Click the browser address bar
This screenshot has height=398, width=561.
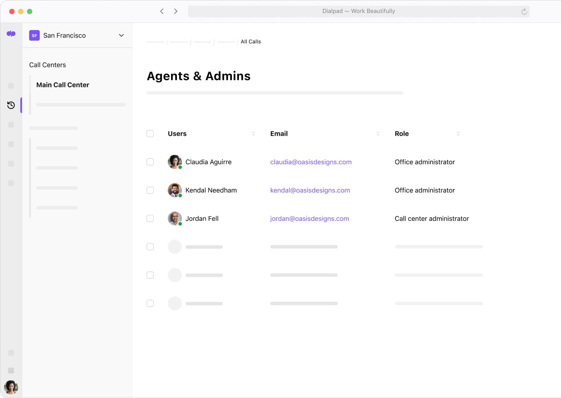pyautogui.click(x=358, y=11)
